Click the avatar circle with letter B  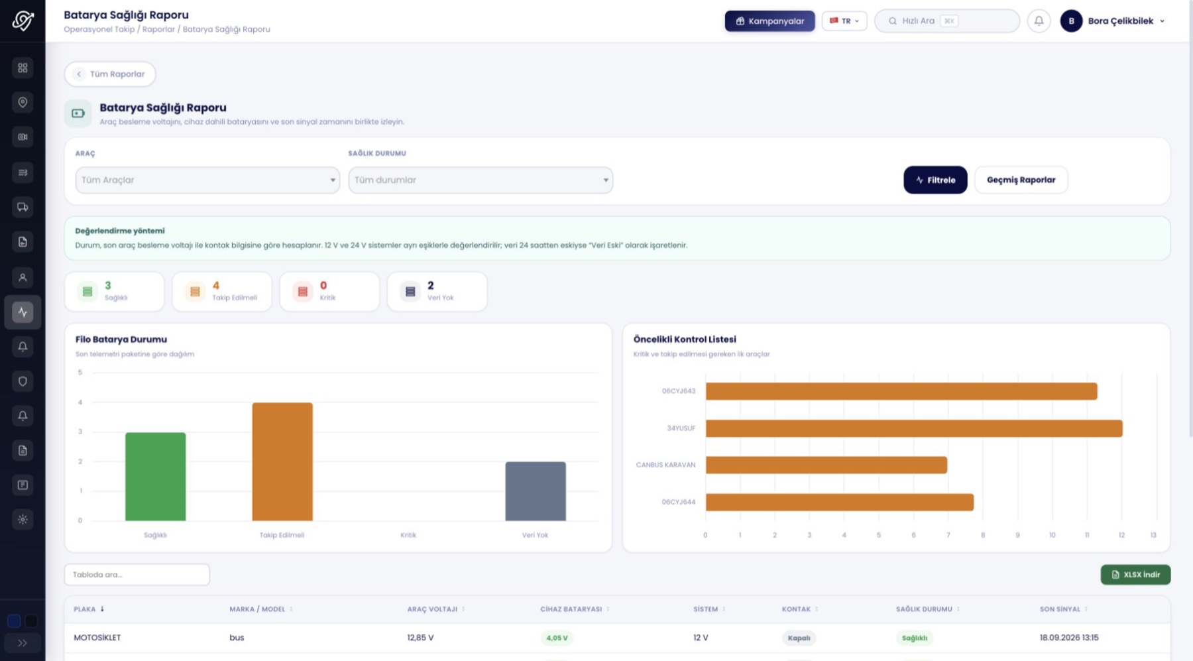1071,21
